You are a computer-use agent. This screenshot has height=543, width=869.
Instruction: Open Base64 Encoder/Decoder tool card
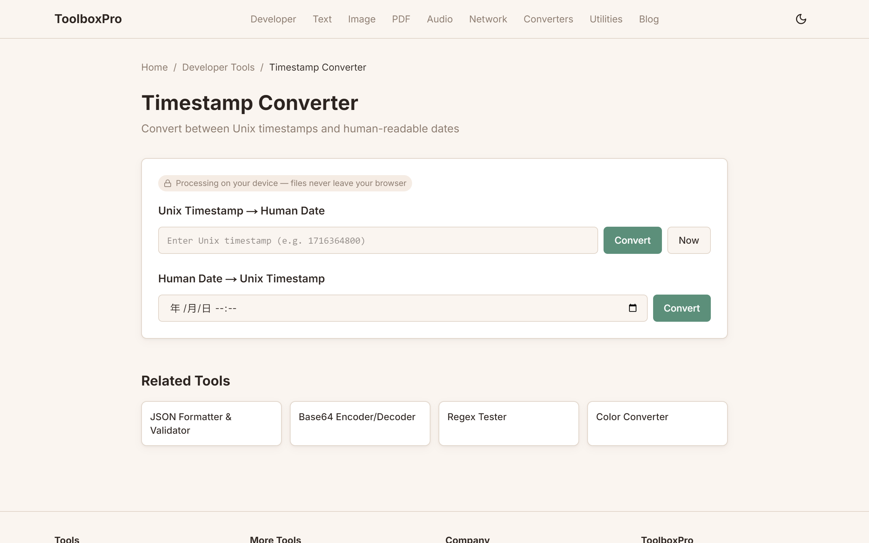click(x=360, y=424)
